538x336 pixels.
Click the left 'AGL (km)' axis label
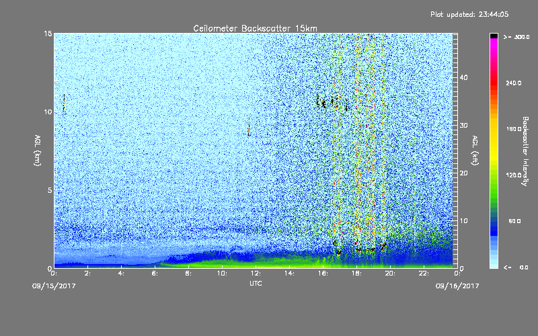[38, 151]
